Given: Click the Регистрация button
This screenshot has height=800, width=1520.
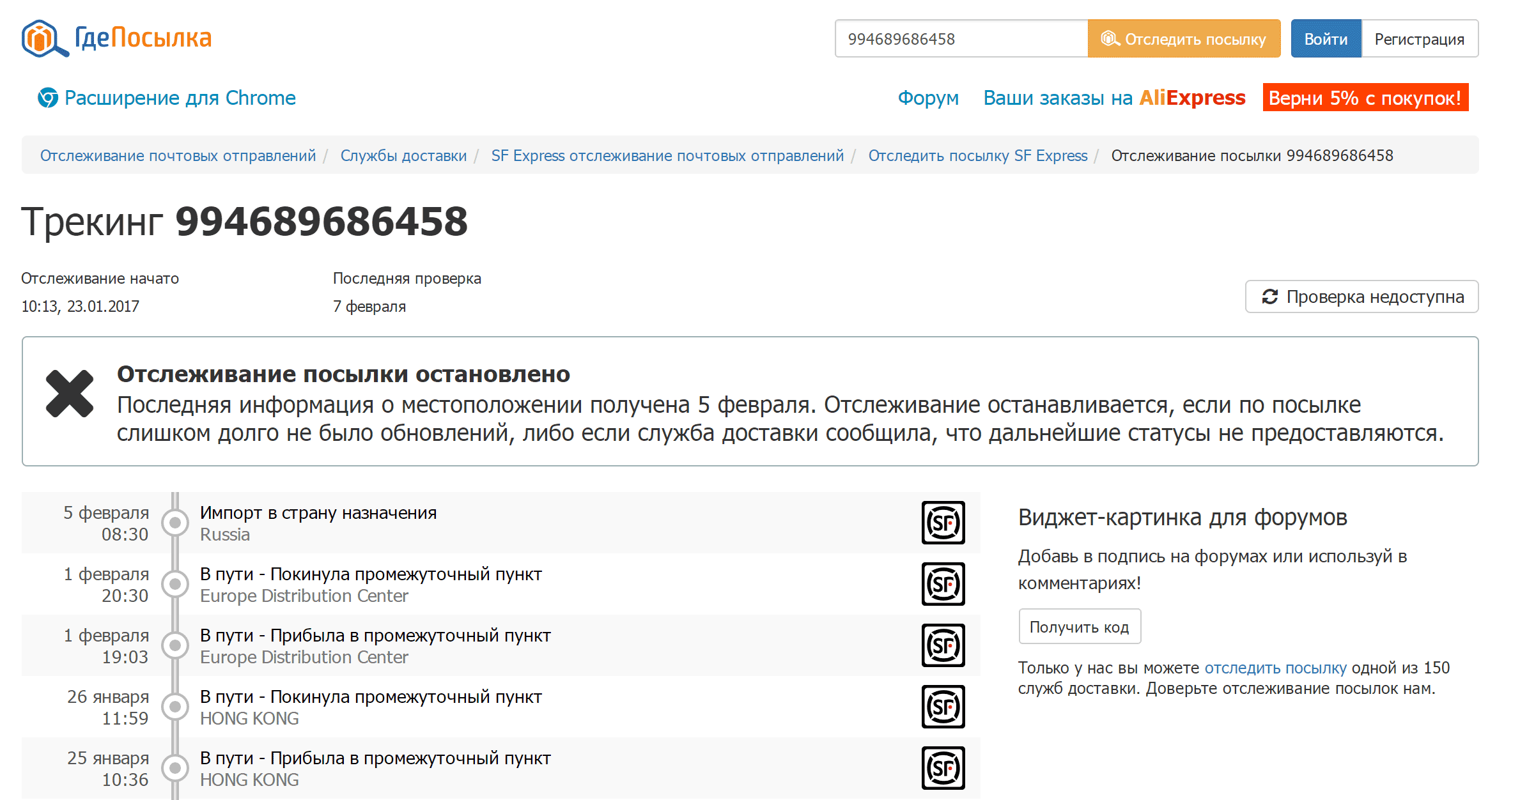Looking at the screenshot, I should coord(1420,39).
